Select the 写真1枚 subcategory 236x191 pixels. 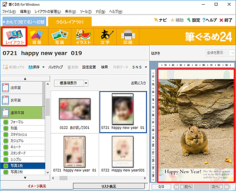tap(23, 166)
